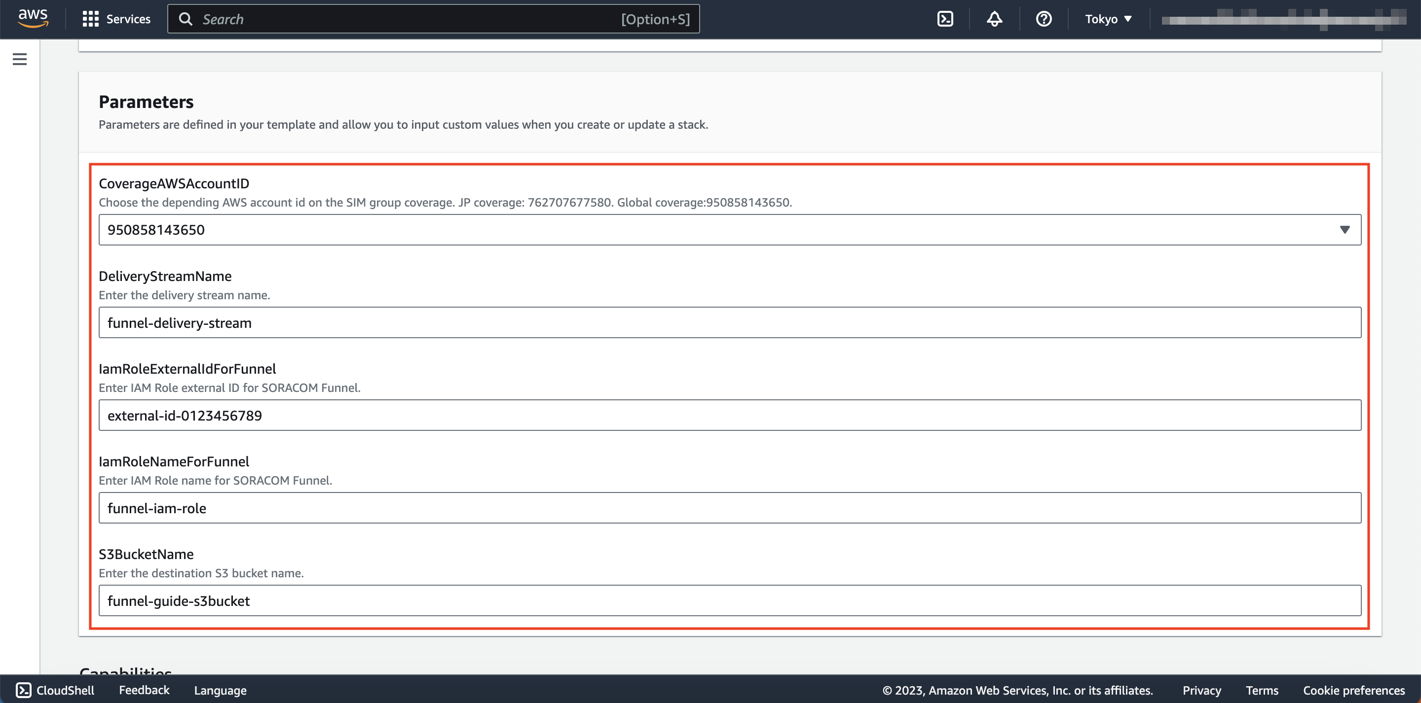Click the Services menu item
The height and width of the screenshot is (703, 1421).
coord(117,18)
